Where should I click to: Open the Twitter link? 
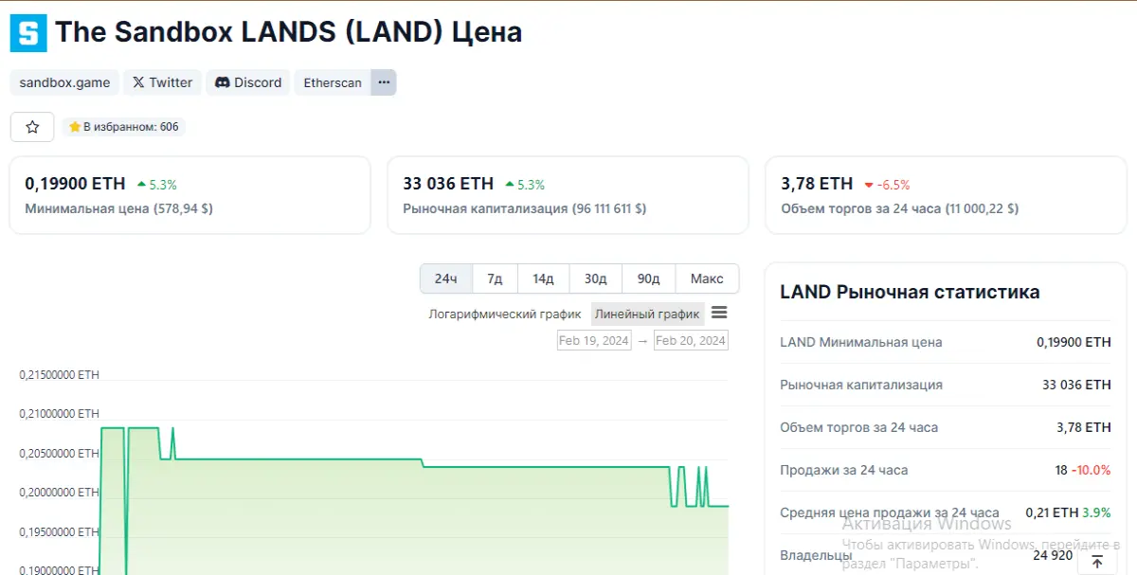point(162,82)
